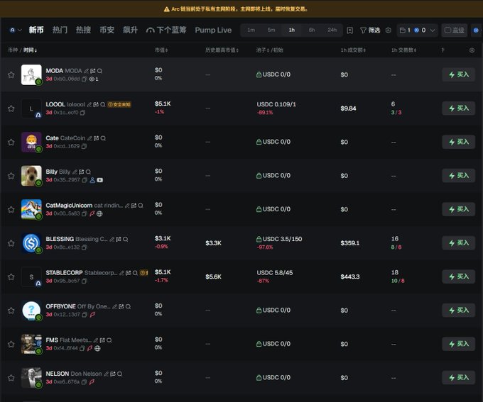Viewport: 483px width, 402px height.
Task: Select the 币安 tab
Action: (x=107, y=30)
